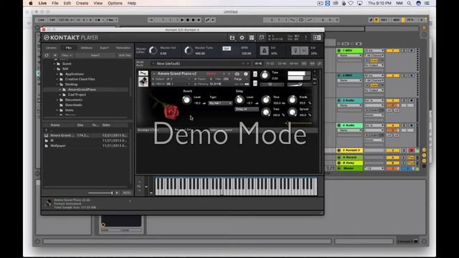
Task: Click Purge on instrument header
Action: pyautogui.click(x=238, y=79)
